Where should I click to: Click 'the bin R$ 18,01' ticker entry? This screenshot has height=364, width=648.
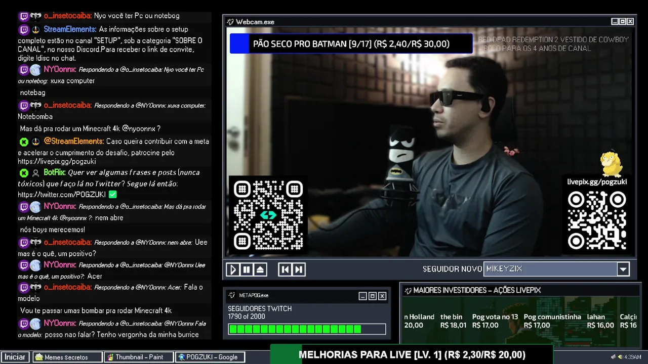tap(453, 321)
